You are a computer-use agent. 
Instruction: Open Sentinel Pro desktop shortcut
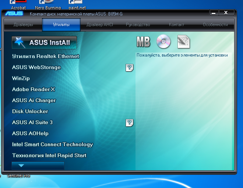point(18,176)
